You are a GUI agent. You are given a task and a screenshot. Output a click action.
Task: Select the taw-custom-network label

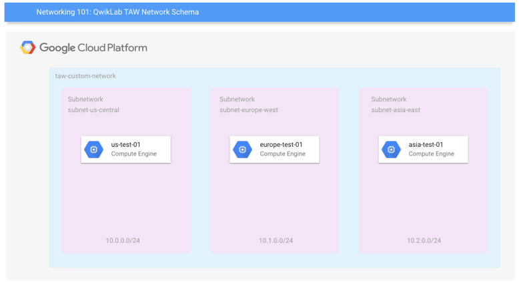point(85,76)
